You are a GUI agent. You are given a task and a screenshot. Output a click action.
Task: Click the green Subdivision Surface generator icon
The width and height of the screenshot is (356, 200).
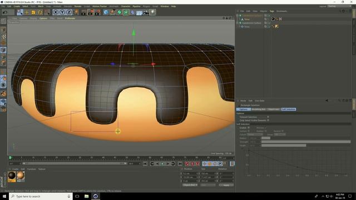click(119, 12)
